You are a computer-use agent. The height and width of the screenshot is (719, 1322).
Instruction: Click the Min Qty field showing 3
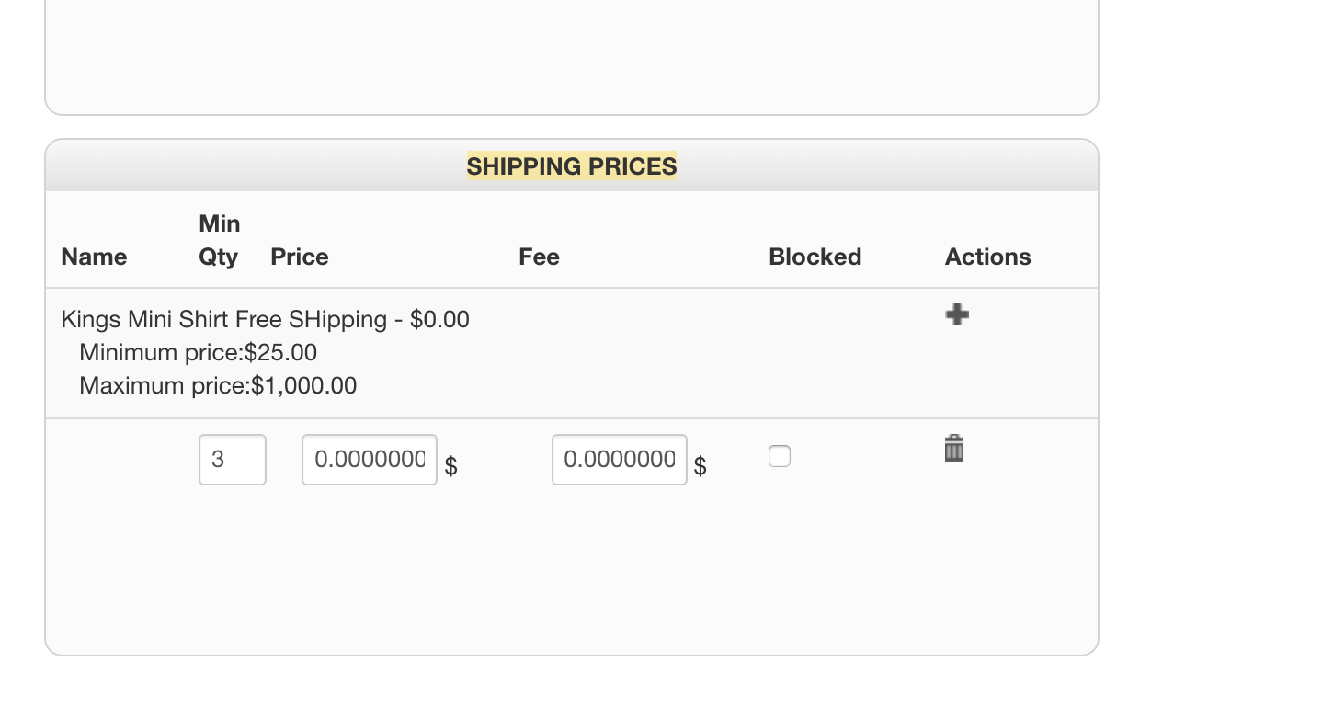[233, 460]
